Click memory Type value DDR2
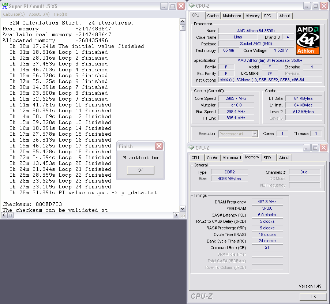 (x=229, y=172)
